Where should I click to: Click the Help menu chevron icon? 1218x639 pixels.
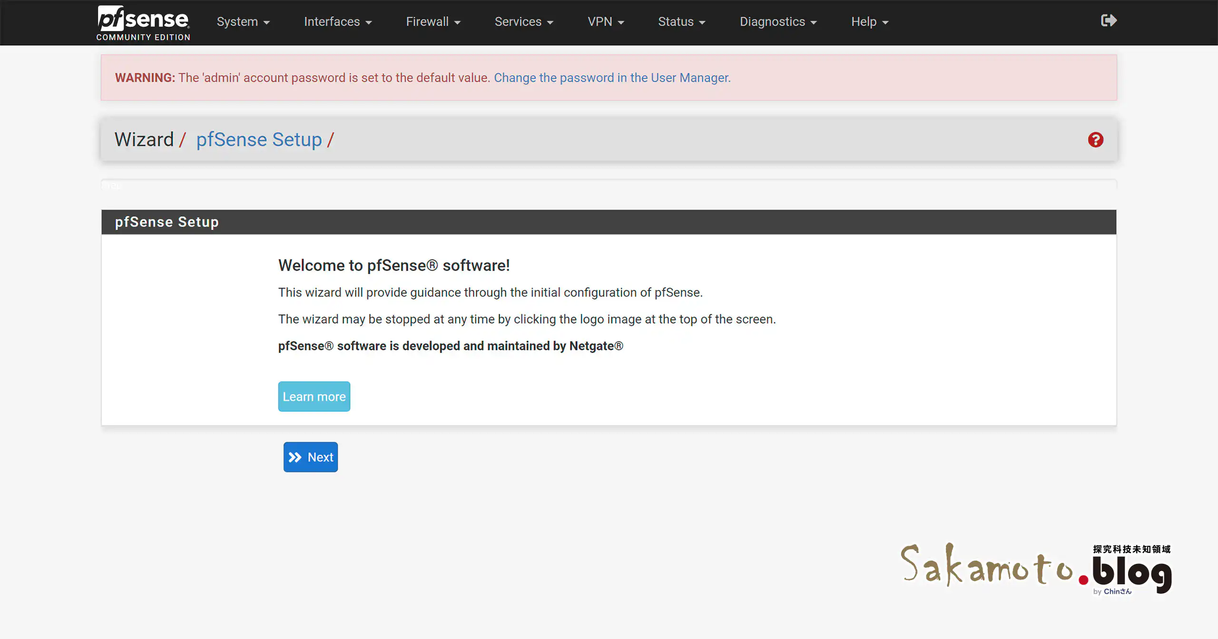[x=885, y=22]
